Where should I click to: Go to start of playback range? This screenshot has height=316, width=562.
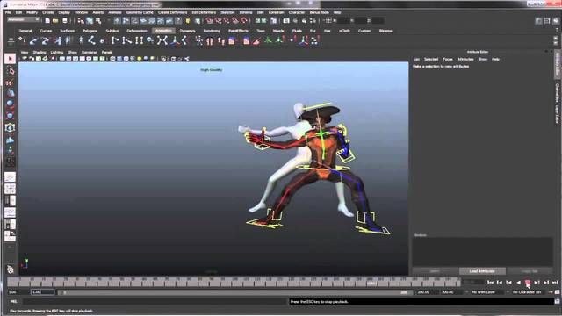tap(490, 283)
